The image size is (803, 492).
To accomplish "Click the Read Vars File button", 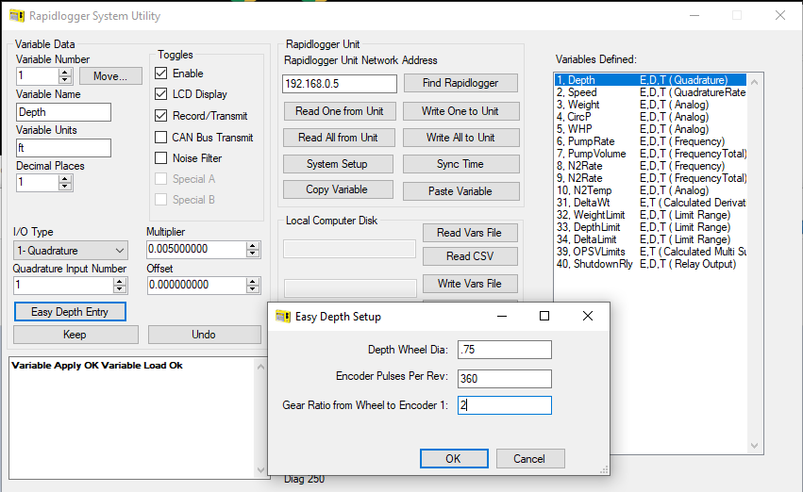I will pyautogui.click(x=470, y=233).
